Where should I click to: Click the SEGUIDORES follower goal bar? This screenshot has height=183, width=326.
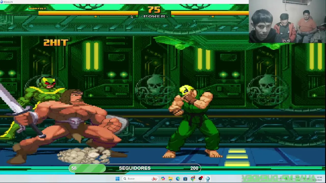click(x=135, y=168)
